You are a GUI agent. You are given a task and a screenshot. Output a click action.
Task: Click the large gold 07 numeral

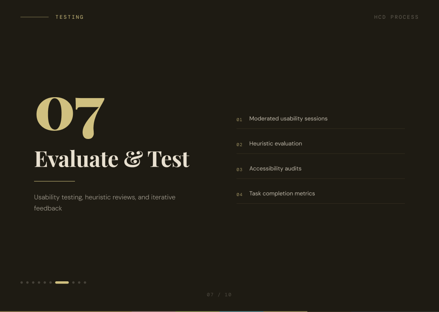click(71, 118)
